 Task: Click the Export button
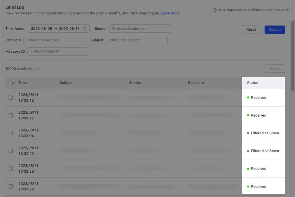[x=275, y=68]
